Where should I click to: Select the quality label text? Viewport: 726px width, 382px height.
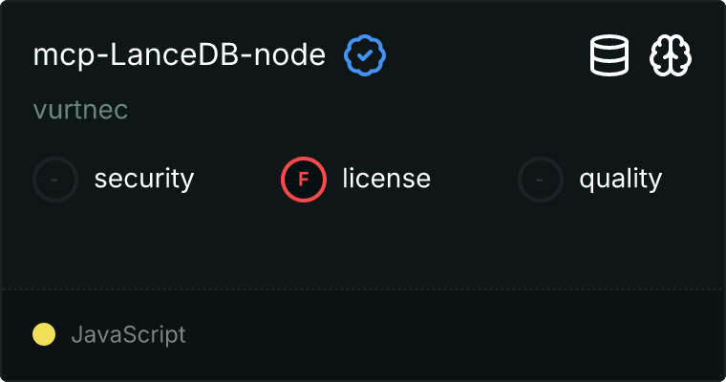pyautogui.click(x=620, y=179)
